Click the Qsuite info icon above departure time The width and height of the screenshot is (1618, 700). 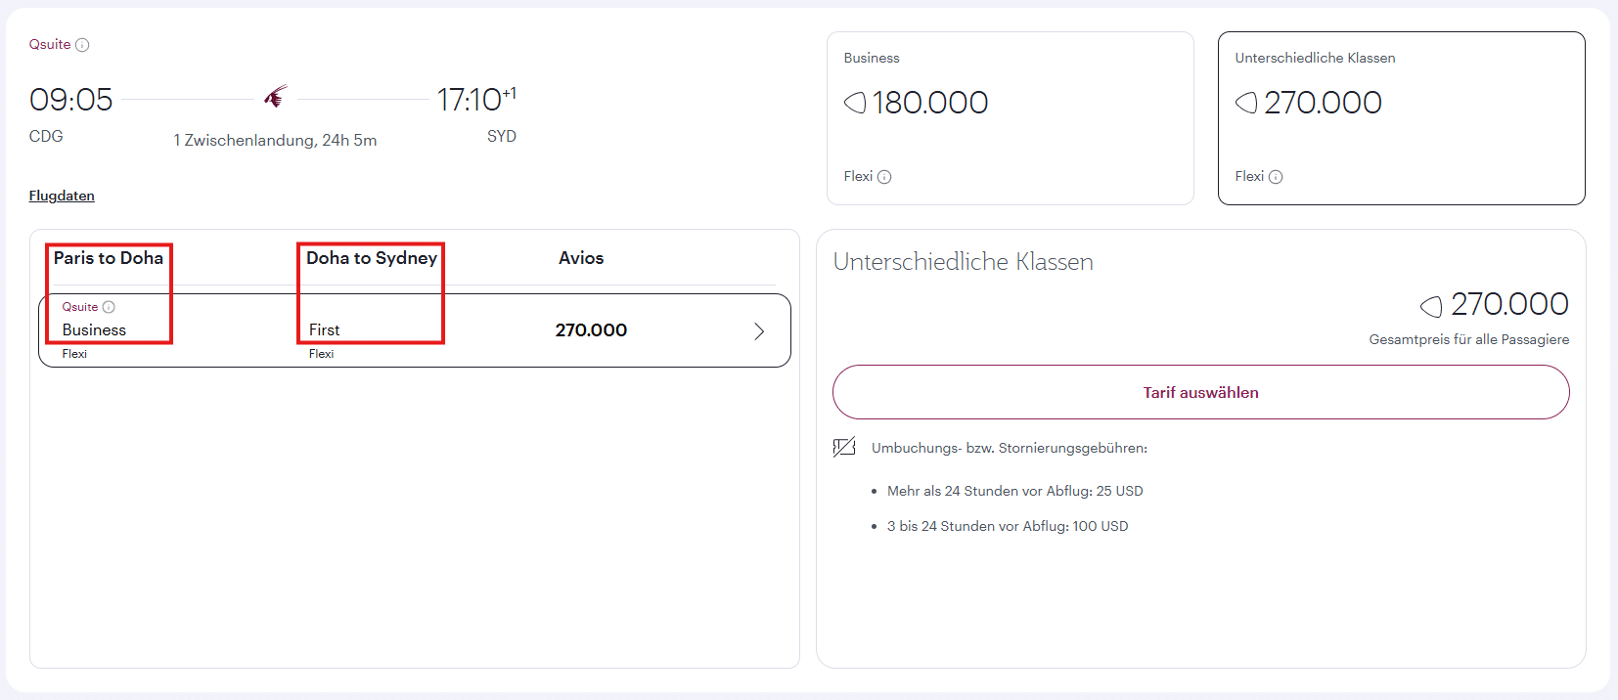coord(82,45)
